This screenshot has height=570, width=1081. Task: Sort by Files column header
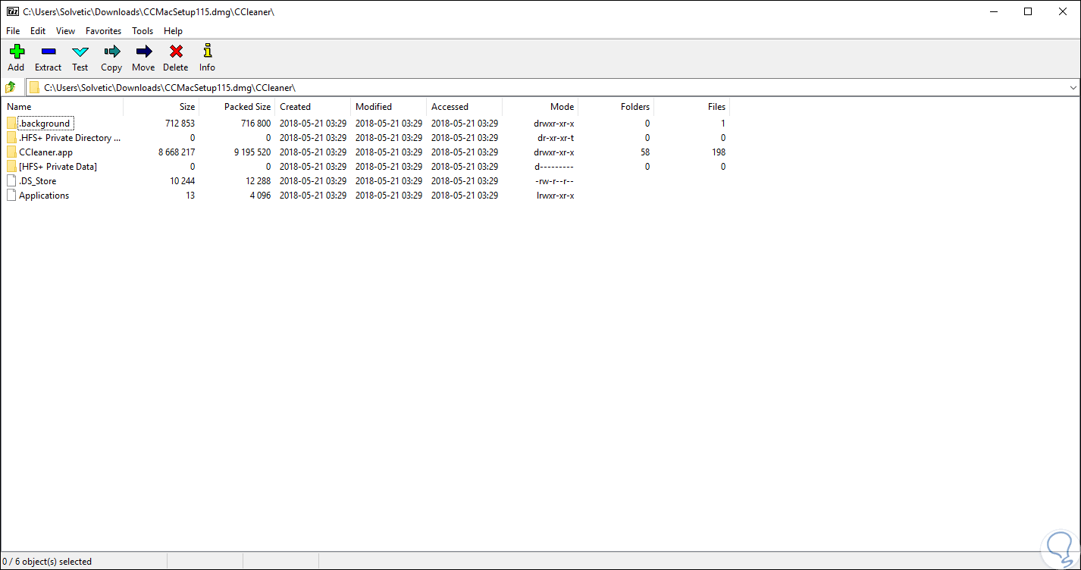tap(691, 107)
